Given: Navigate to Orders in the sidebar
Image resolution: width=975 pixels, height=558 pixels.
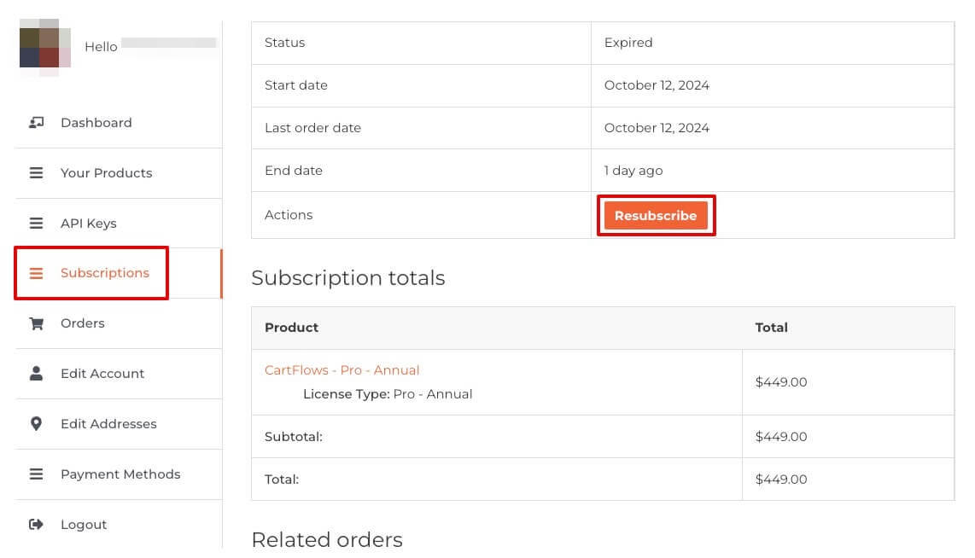Looking at the screenshot, I should (82, 323).
